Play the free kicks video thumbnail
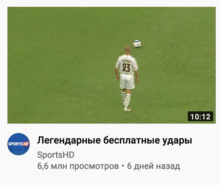This screenshot has width=220, height=185. [112, 65]
